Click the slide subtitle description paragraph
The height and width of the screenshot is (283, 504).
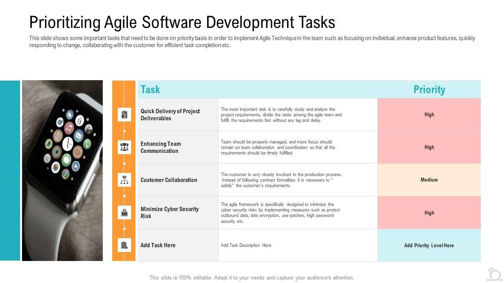[252, 42]
